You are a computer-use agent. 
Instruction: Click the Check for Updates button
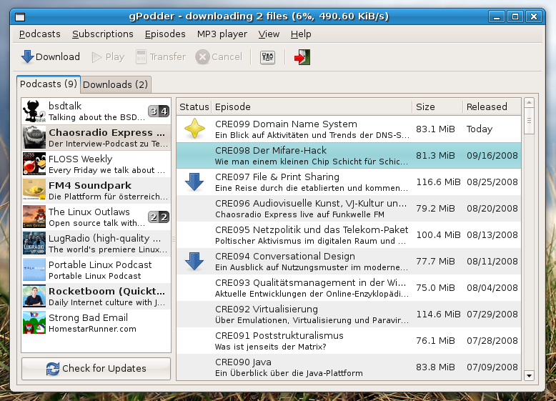pyautogui.click(x=96, y=368)
